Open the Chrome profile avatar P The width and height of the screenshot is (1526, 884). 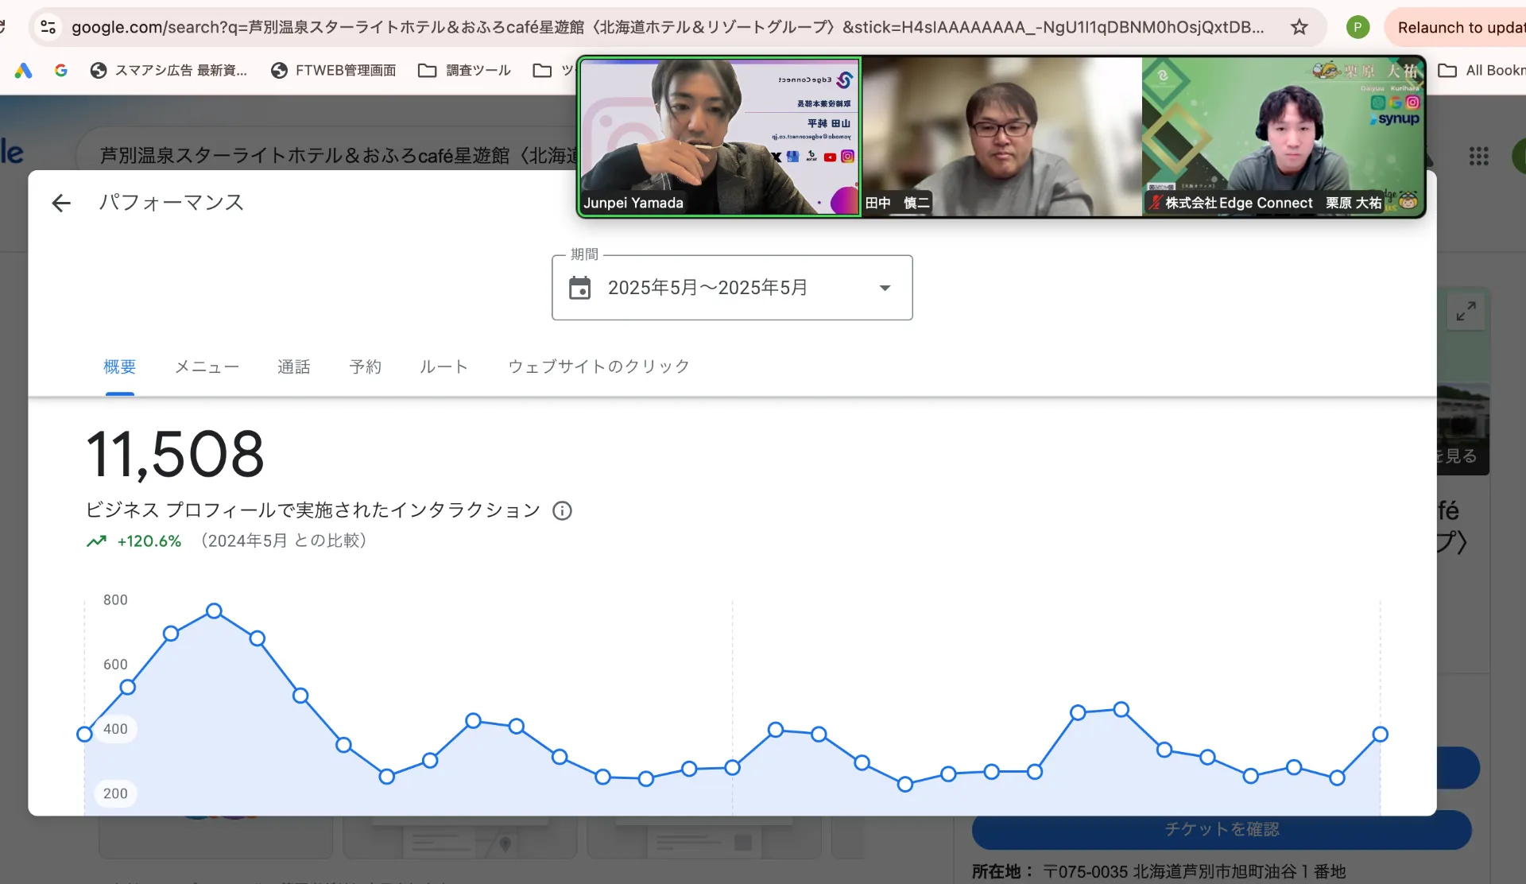pyautogui.click(x=1358, y=27)
